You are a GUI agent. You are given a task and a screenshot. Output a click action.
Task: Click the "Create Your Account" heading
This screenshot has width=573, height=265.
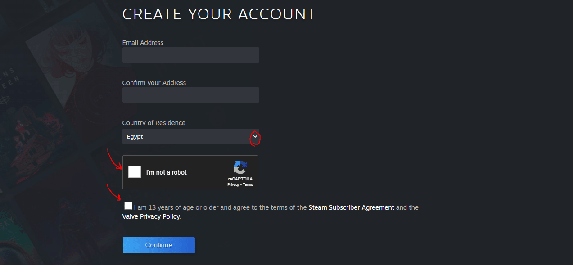219,14
